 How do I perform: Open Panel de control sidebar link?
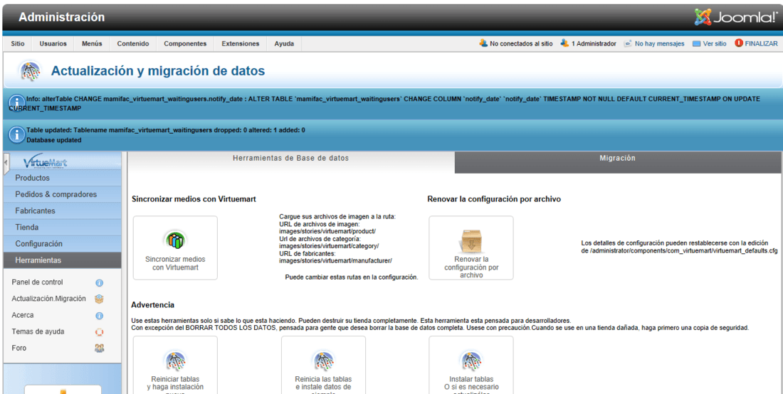coord(38,282)
